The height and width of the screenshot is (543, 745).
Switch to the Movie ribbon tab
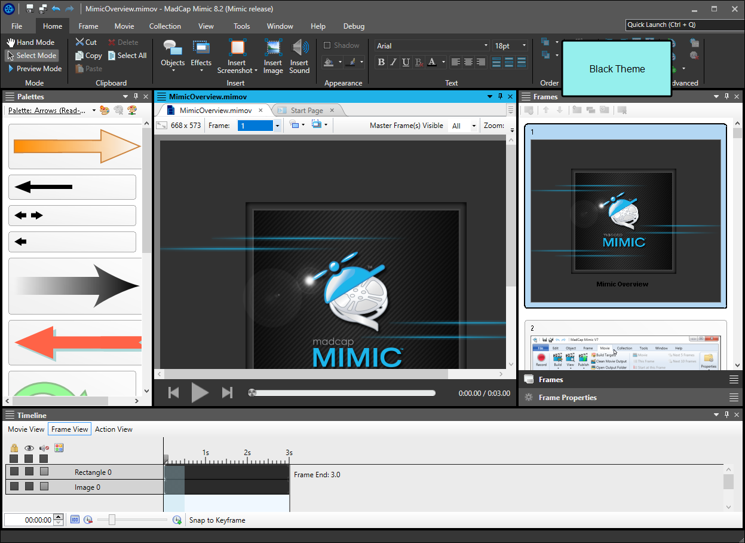pos(124,26)
